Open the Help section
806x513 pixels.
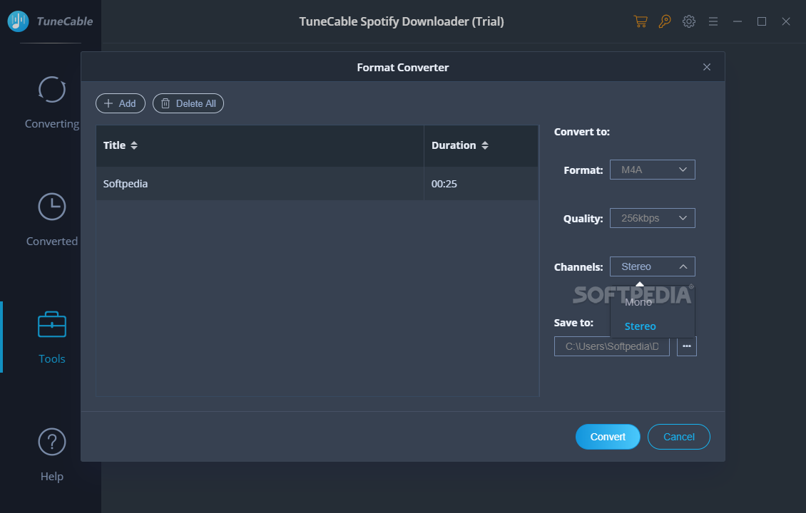52,455
